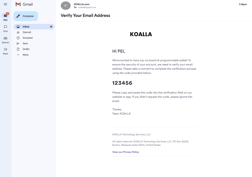This screenshot has height=177, width=252.
Task: Open Mail with 38 unread badge
Action: (x=5, y=17)
